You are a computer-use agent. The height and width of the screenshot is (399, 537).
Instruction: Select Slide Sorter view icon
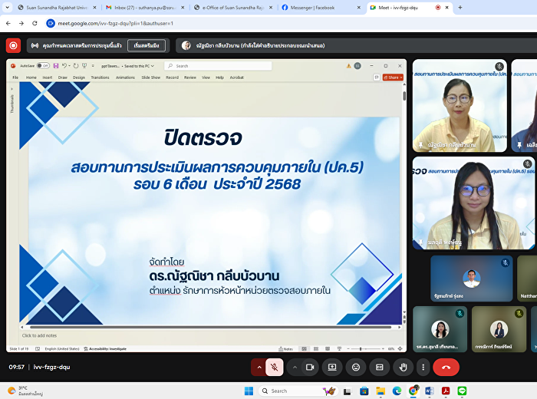click(316, 349)
